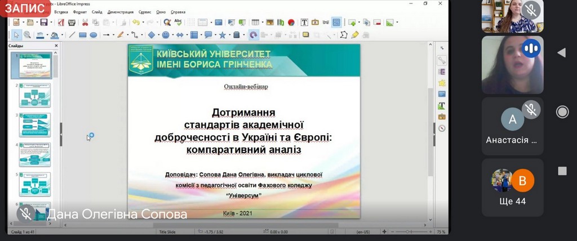Open the Демонстрация menu
Viewport: 577px width, 241px height.
pos(121,12)
